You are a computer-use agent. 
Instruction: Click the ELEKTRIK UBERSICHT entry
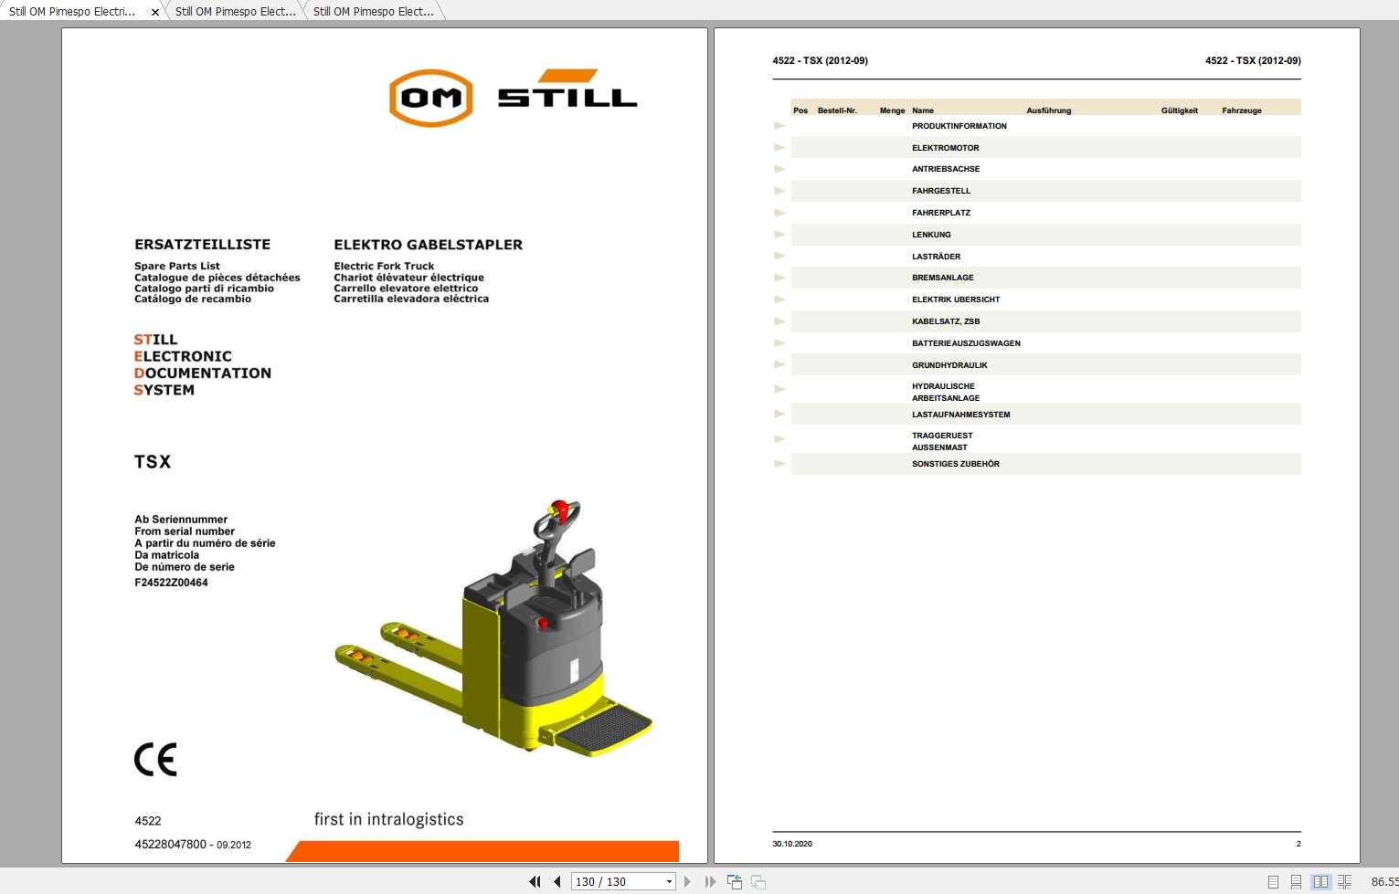click(x=956, y=300)
